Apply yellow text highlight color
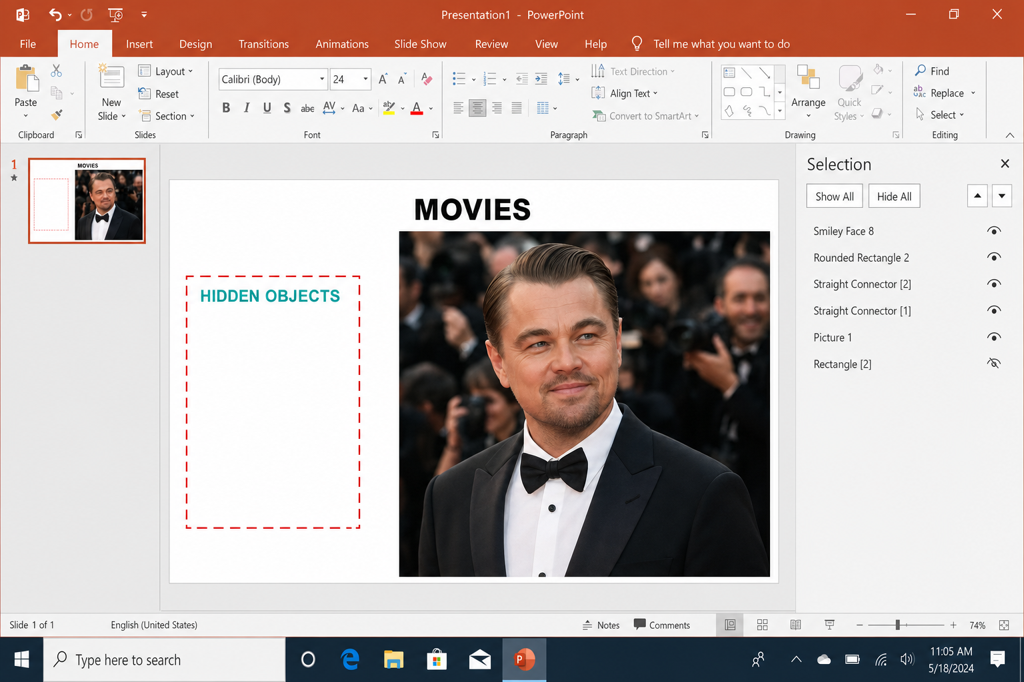 tap(389, 108)
